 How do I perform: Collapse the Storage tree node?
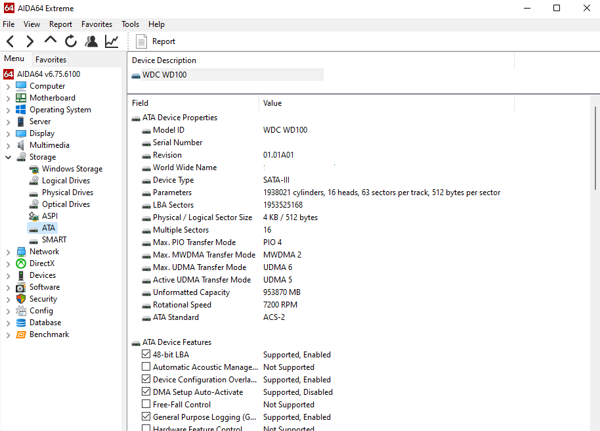[x=8, y=157]
